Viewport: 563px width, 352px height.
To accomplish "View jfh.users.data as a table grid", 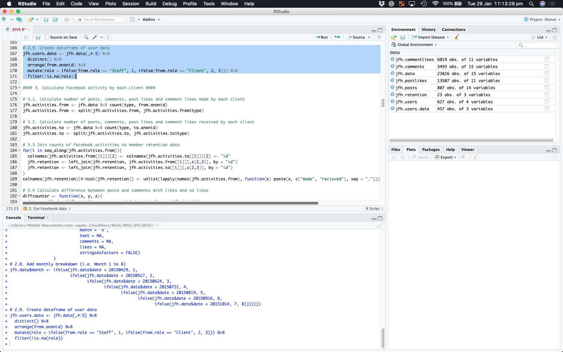I will tap(547, 109).
